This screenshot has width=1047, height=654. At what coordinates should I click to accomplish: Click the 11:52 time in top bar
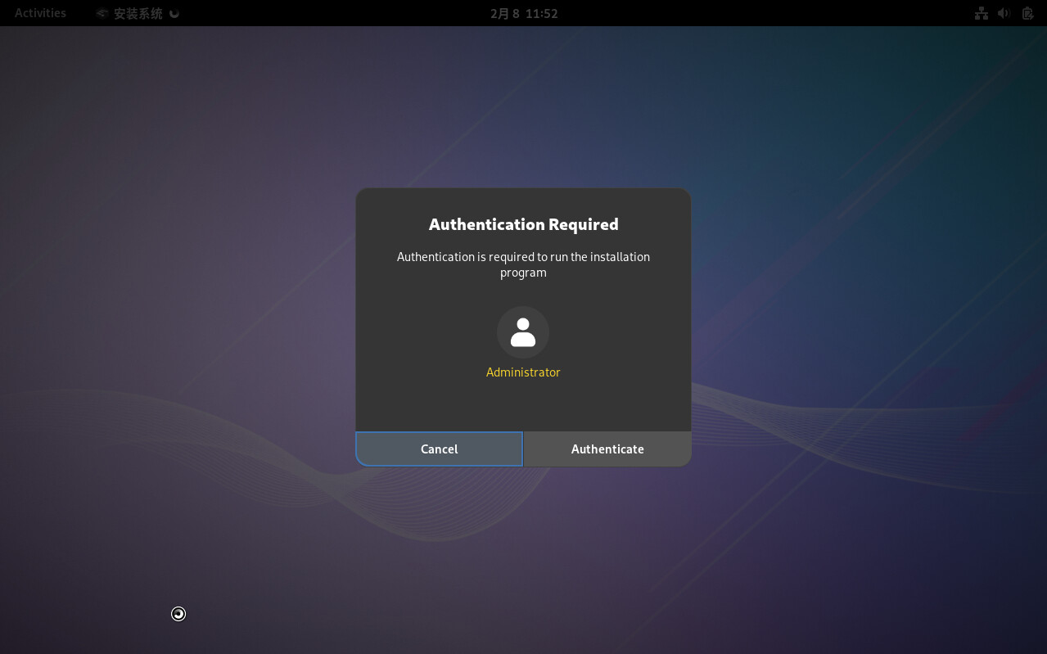pos(541,13)
